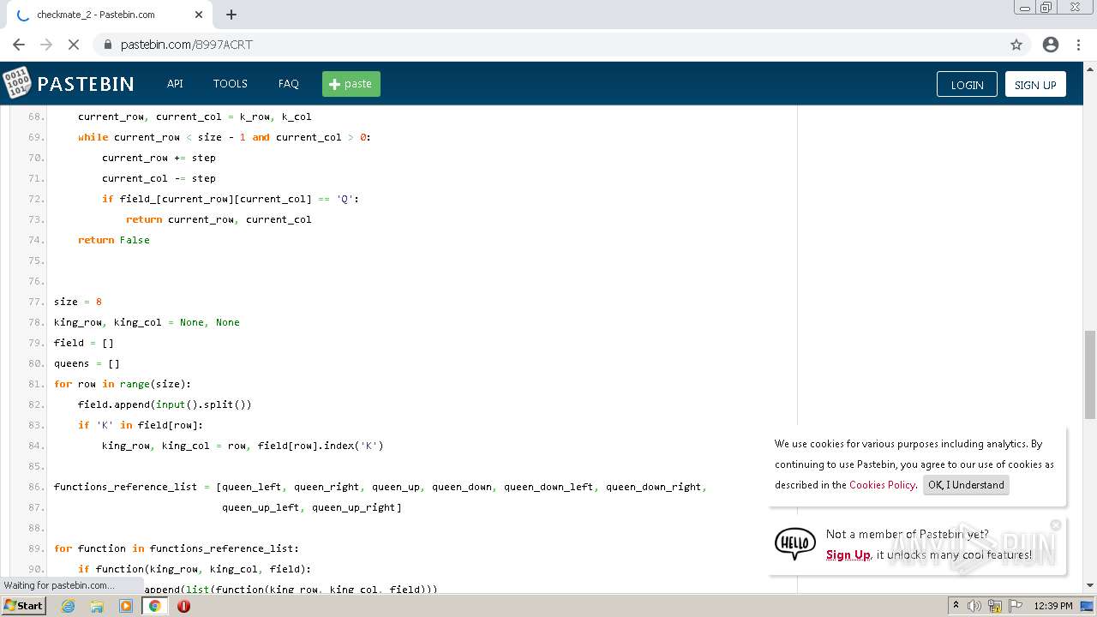Click code line 'field = []'
This screenshot has width=1097, height=617.
click(x=84, y=343)
